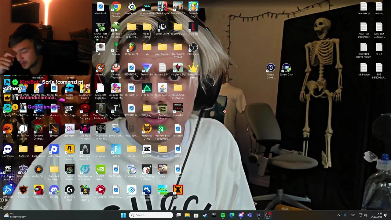Screen dimensions: 391x220
Task: Open Elgato Control Center shortcut
Action: [x=271, y=71]
